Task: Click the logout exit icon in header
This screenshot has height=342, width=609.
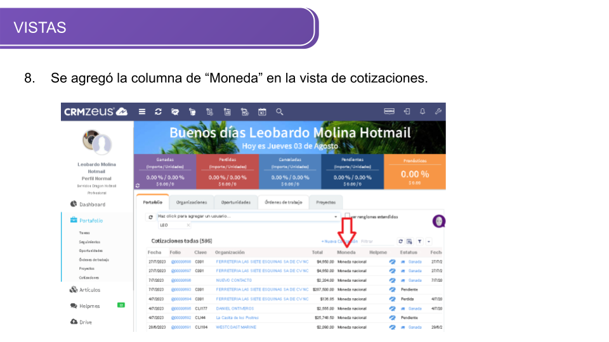Action: click(407, 111)
